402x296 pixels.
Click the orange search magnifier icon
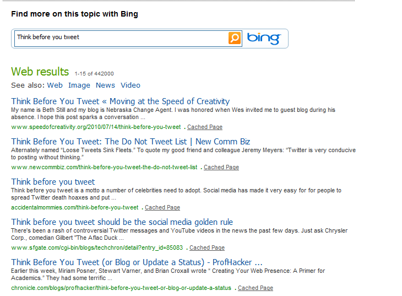tap(235, 38)
